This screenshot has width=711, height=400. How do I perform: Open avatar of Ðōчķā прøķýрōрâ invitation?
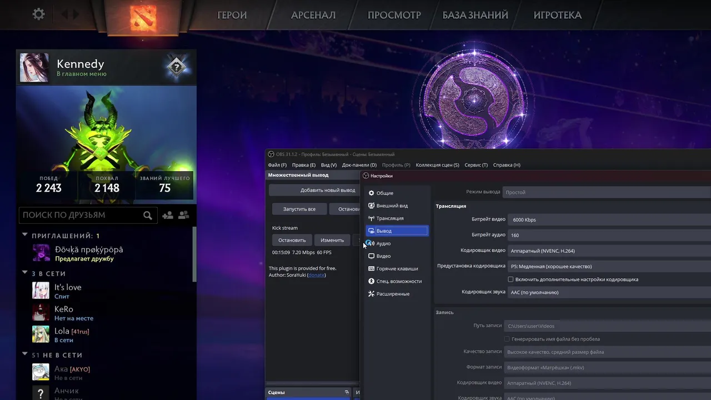point(41,253)
